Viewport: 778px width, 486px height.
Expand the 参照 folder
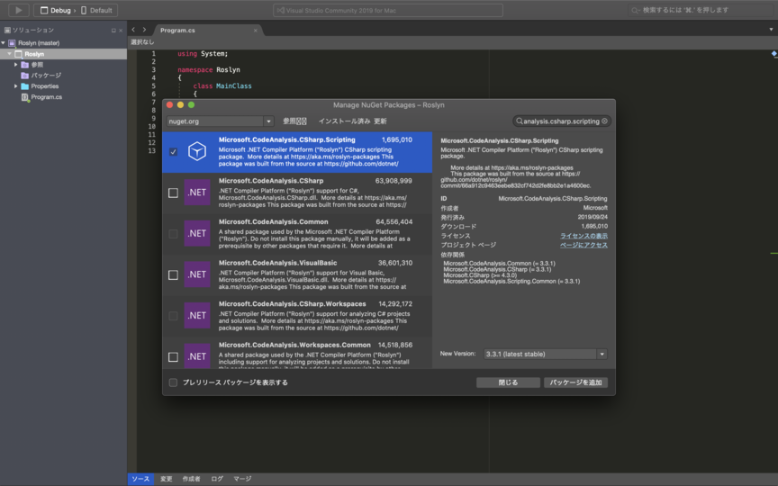point(16,65)
